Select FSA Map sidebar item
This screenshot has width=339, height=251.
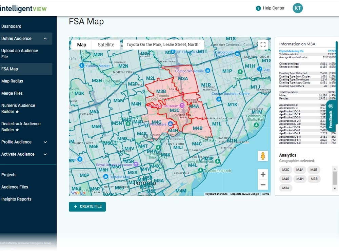(26, 69)
